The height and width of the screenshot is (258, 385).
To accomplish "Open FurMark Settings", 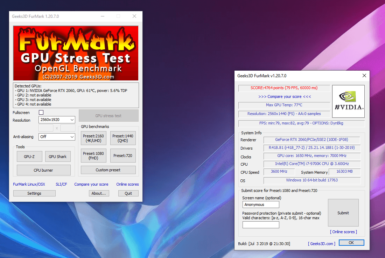I will (x=34, y=193).
